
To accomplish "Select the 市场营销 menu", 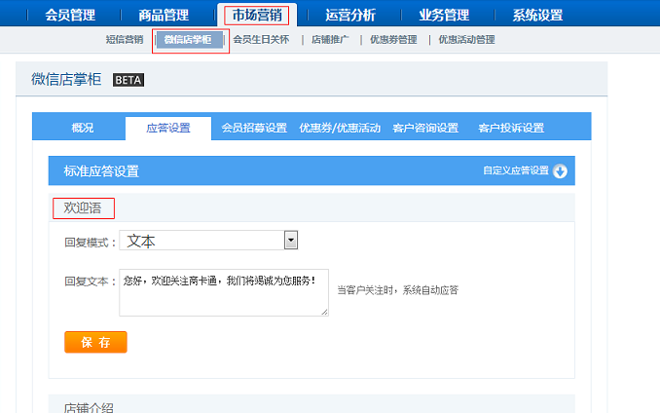I will pos(256,15).
